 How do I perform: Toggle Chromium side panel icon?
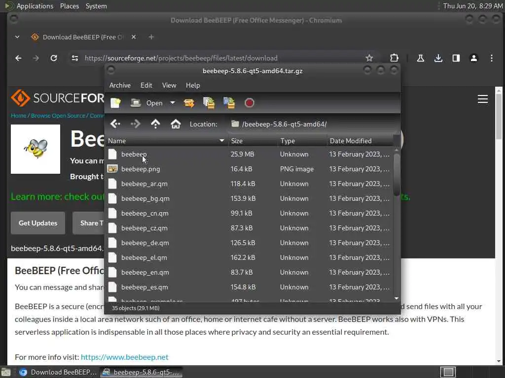[x=456, y=58]
